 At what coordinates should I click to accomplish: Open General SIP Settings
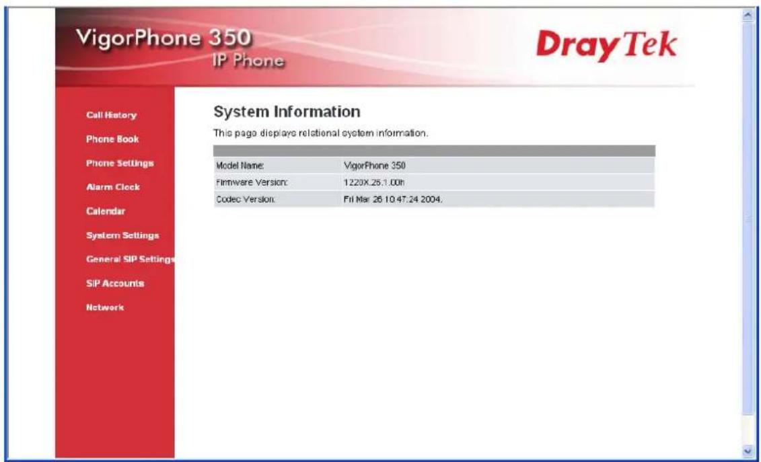[x=130, y=259]
